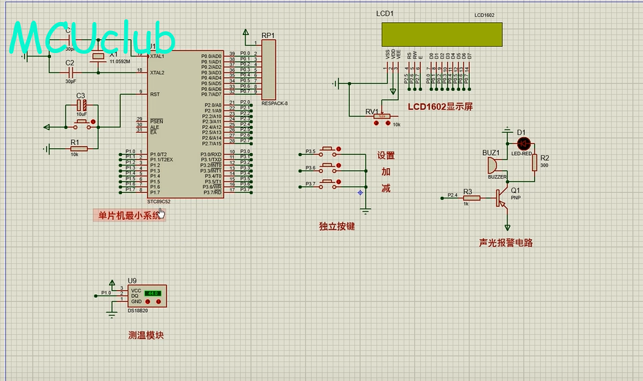
Task: Click the ground symbol under the independent keys
Action: pyautogui.click(x=366, y=212)
